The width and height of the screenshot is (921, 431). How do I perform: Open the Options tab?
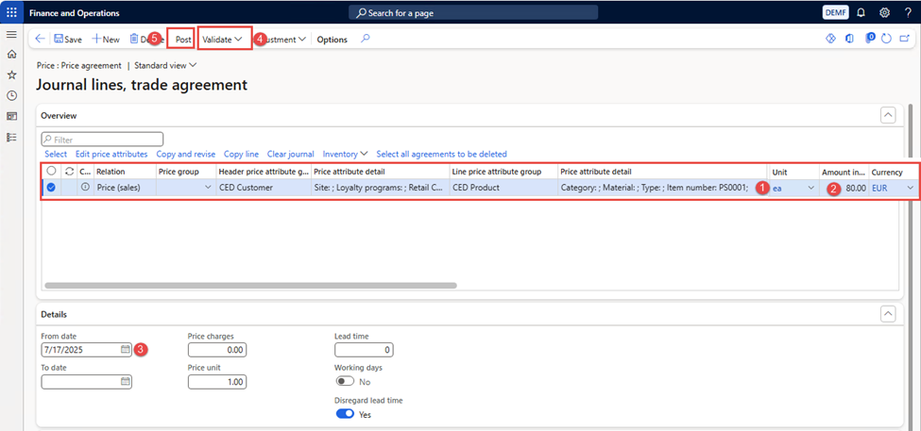tap(332, 40)
